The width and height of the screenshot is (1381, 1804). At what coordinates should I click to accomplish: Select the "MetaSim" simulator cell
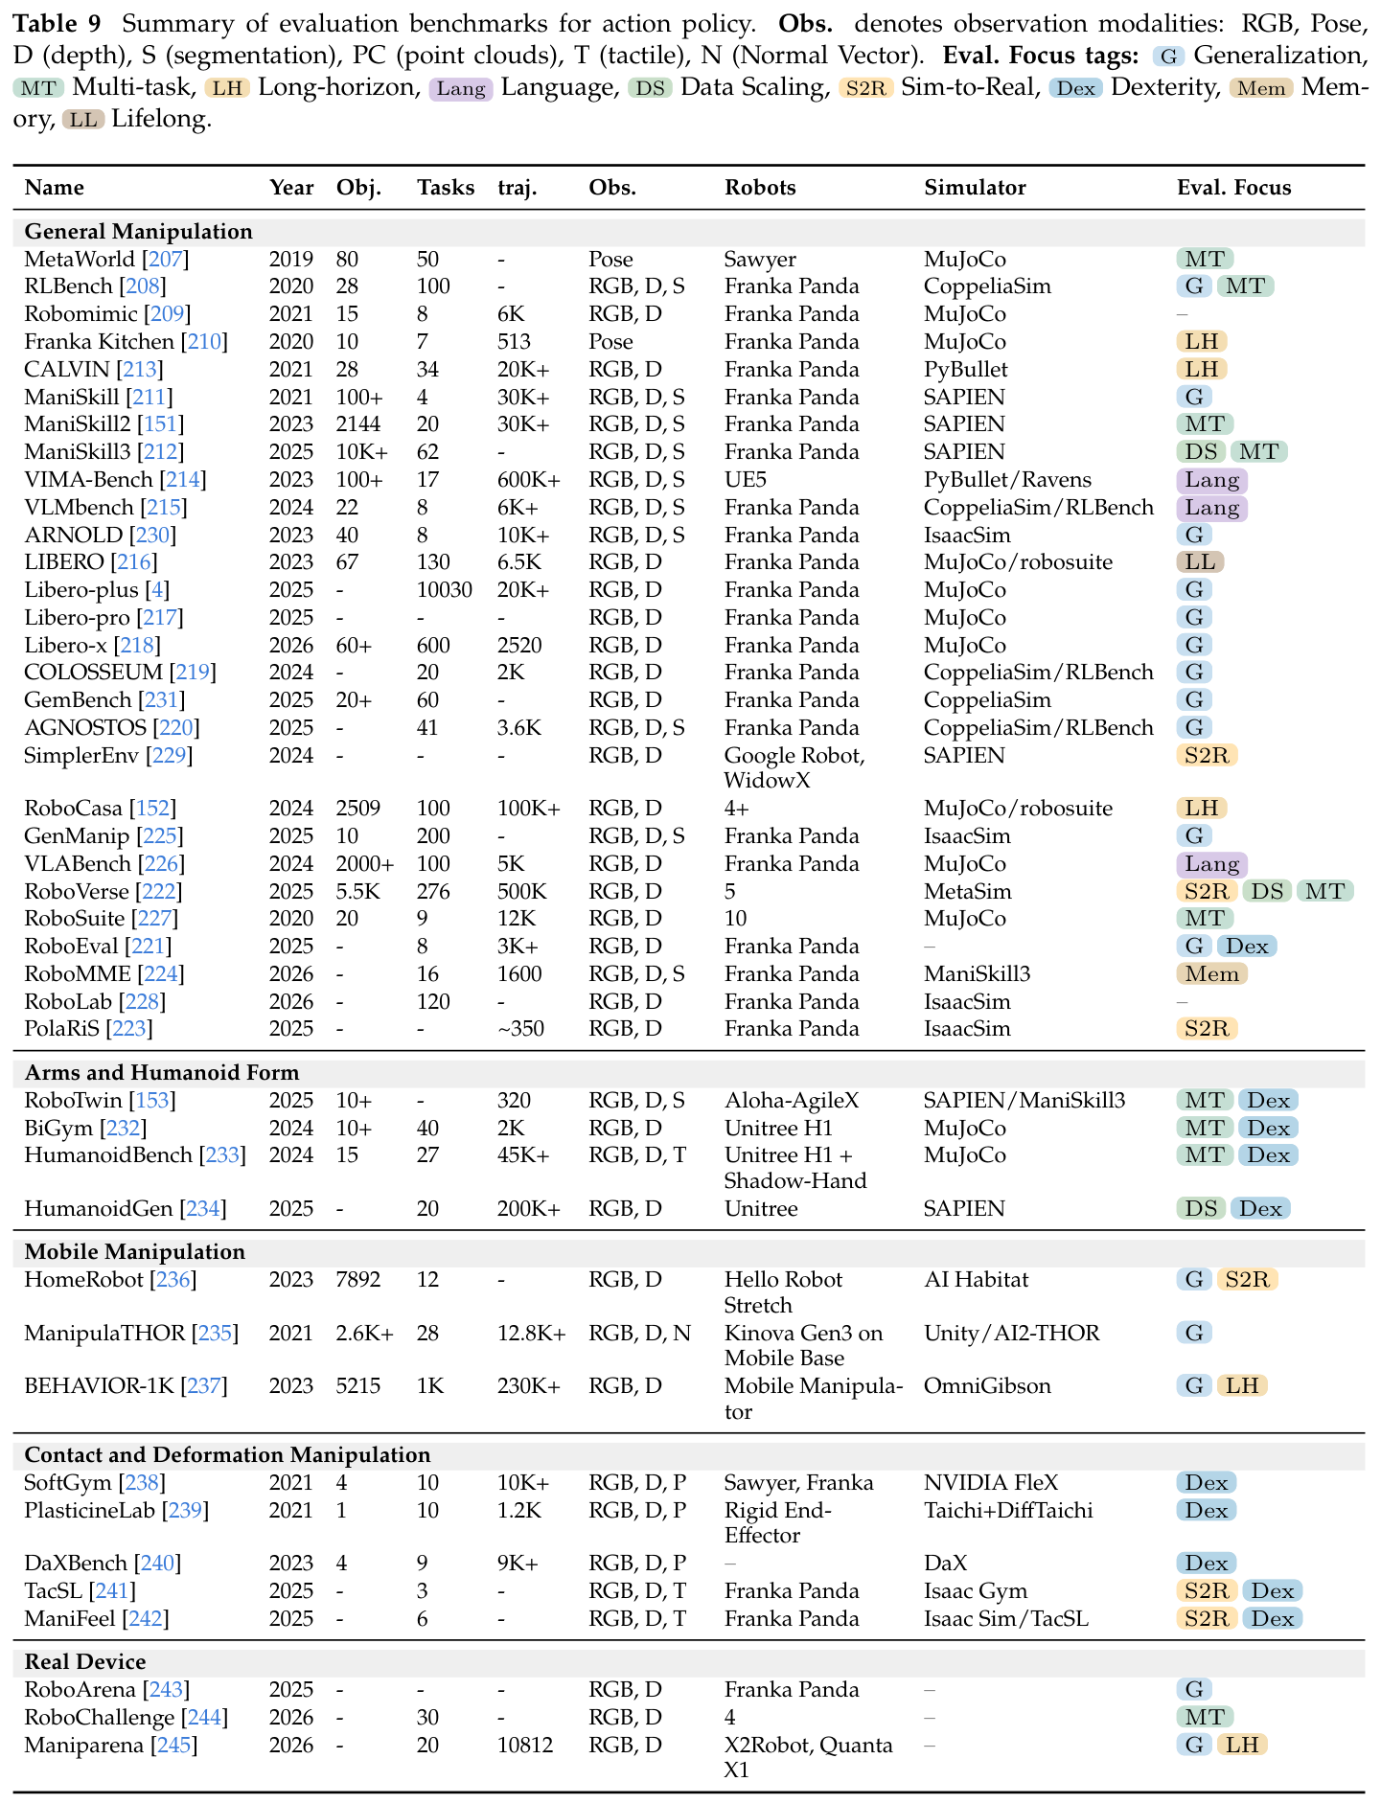point(967,892)
